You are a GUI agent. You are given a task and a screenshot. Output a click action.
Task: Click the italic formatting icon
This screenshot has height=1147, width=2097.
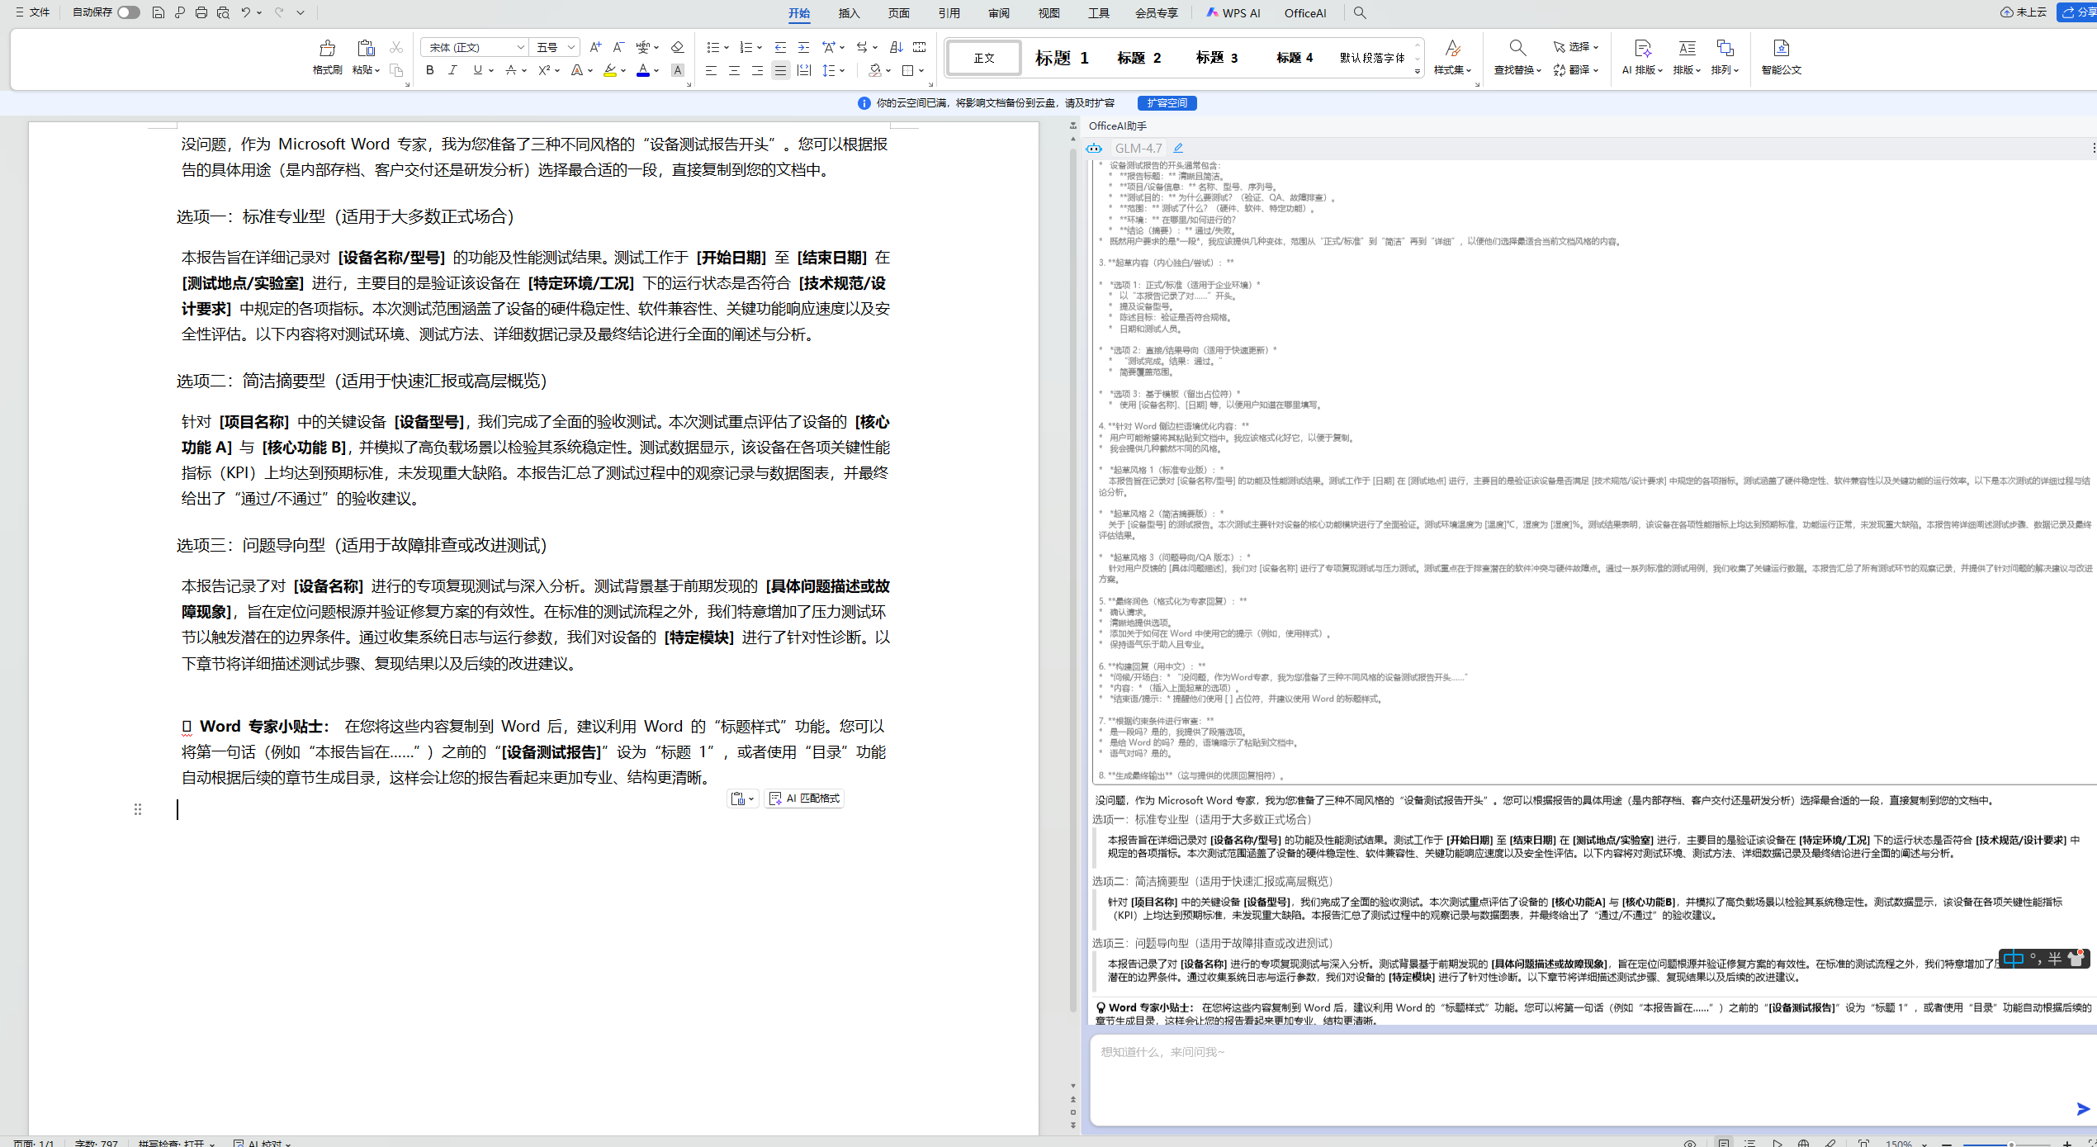[452, 71]
